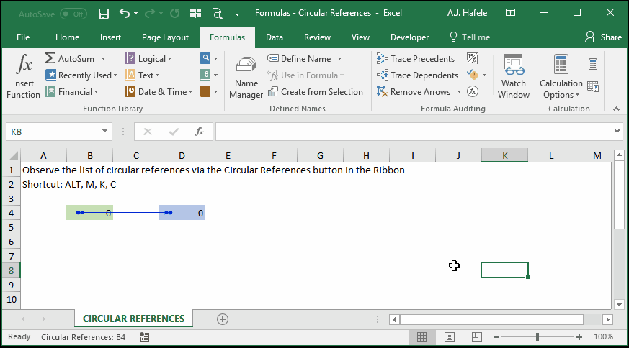Open the AutoSum function
The width and height of the screenshot is (629, 348).
[x=70, y=58]
